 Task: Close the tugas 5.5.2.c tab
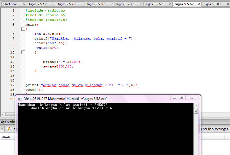click(82, 4)
